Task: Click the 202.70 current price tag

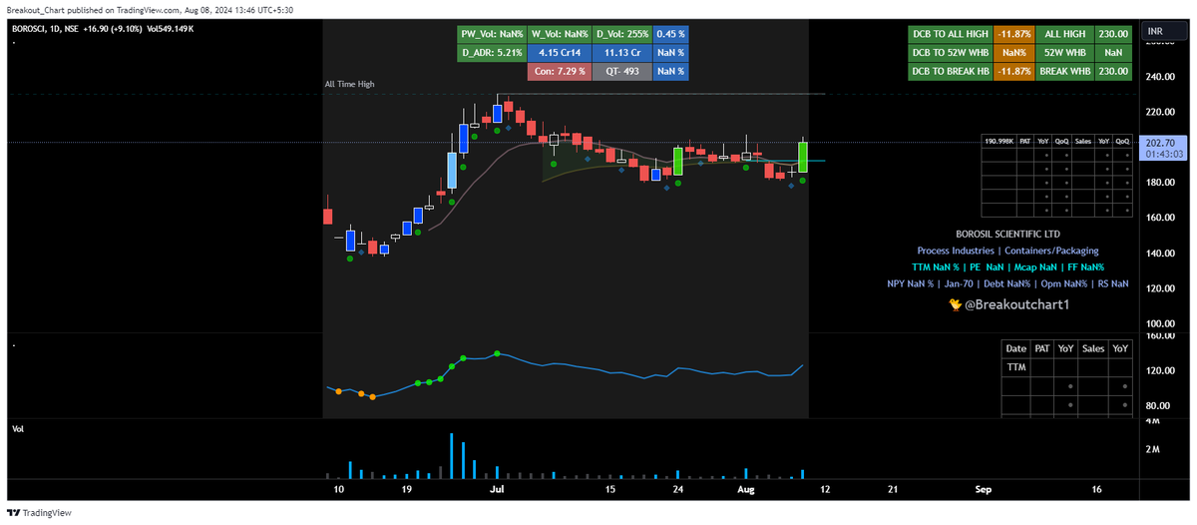Action: [1158, 143]
